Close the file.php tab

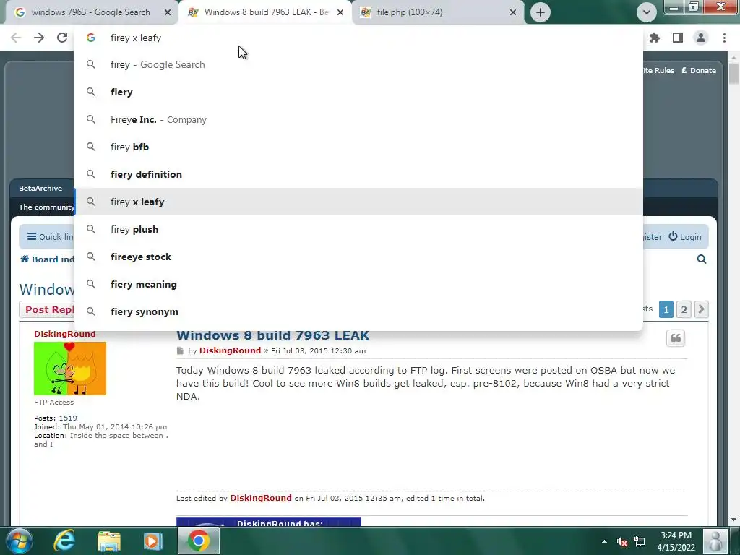(513, 12)
